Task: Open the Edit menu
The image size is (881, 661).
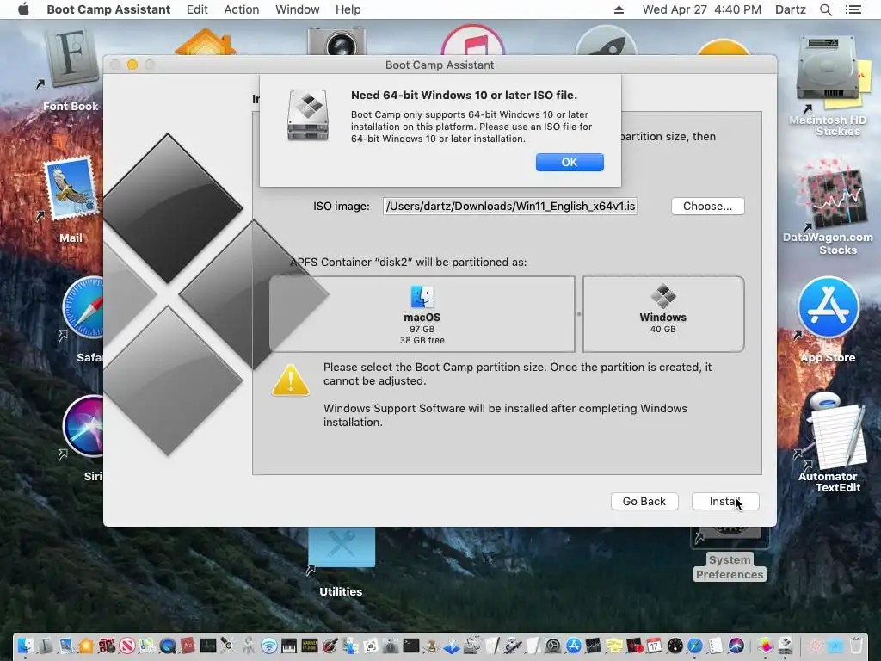Action: 197,9
